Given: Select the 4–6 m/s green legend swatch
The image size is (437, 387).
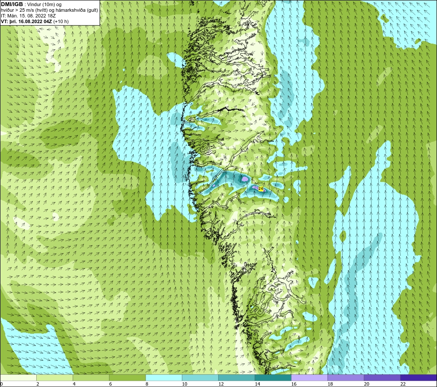Looking at the screenshot, I should point(91,377).
